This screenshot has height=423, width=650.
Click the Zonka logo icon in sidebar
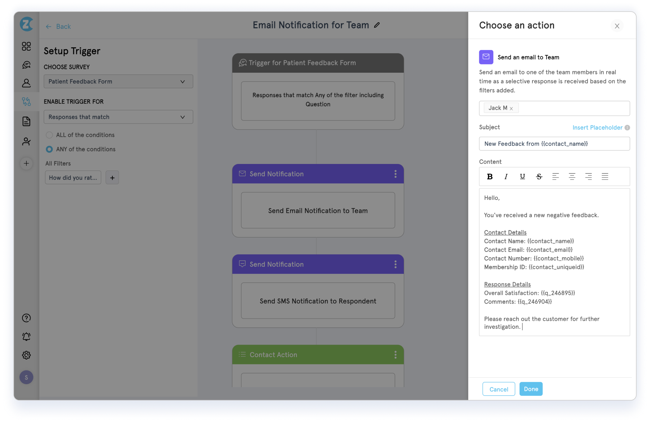click(26, 24)
